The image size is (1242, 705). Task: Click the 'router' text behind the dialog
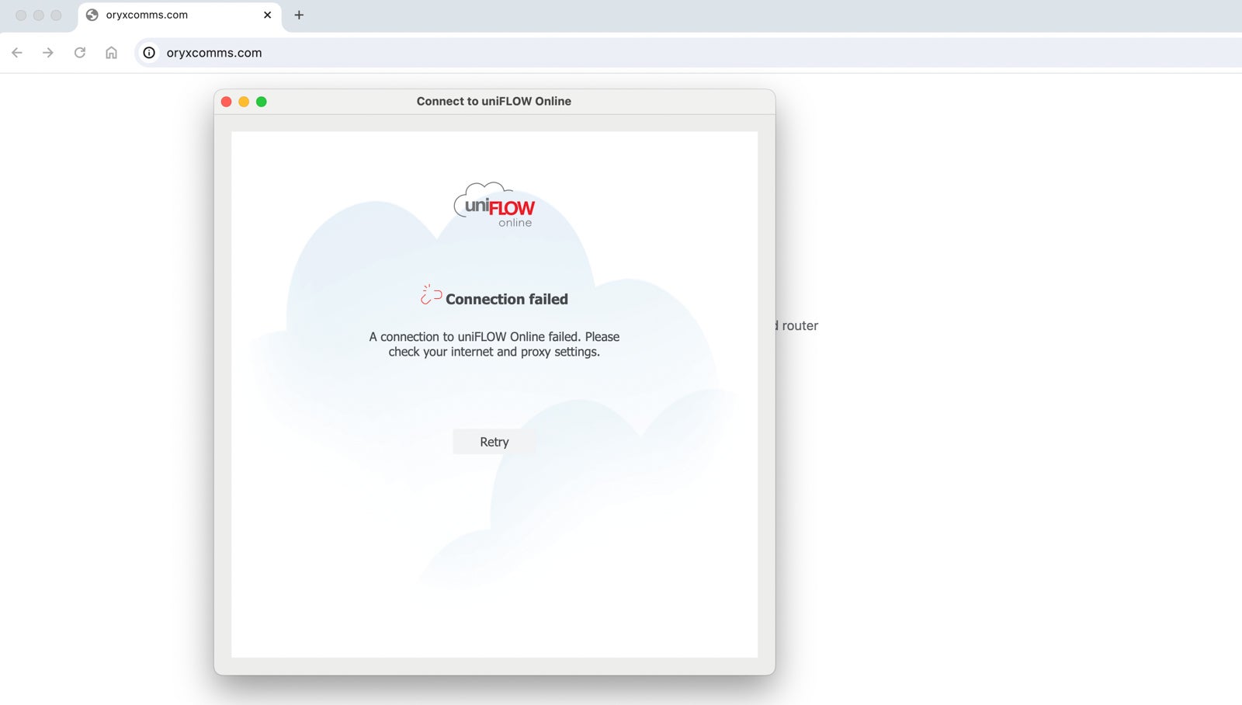click(x=800, y=325)
